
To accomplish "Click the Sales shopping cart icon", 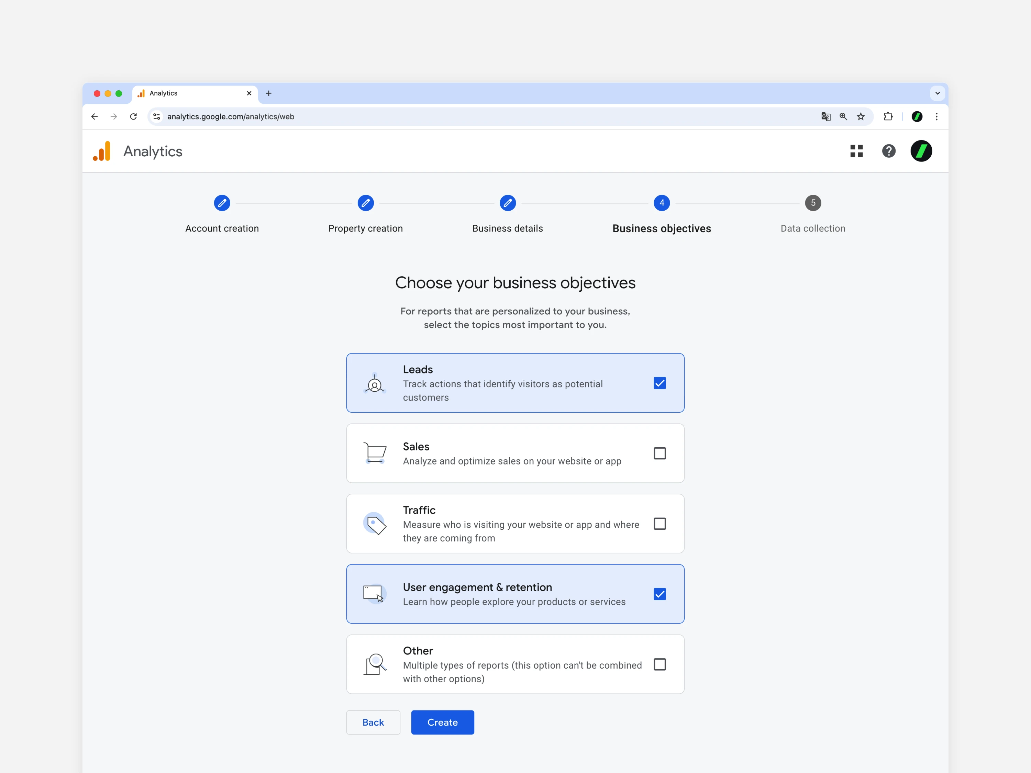I will pyautogui.click(x=375, y=453).
